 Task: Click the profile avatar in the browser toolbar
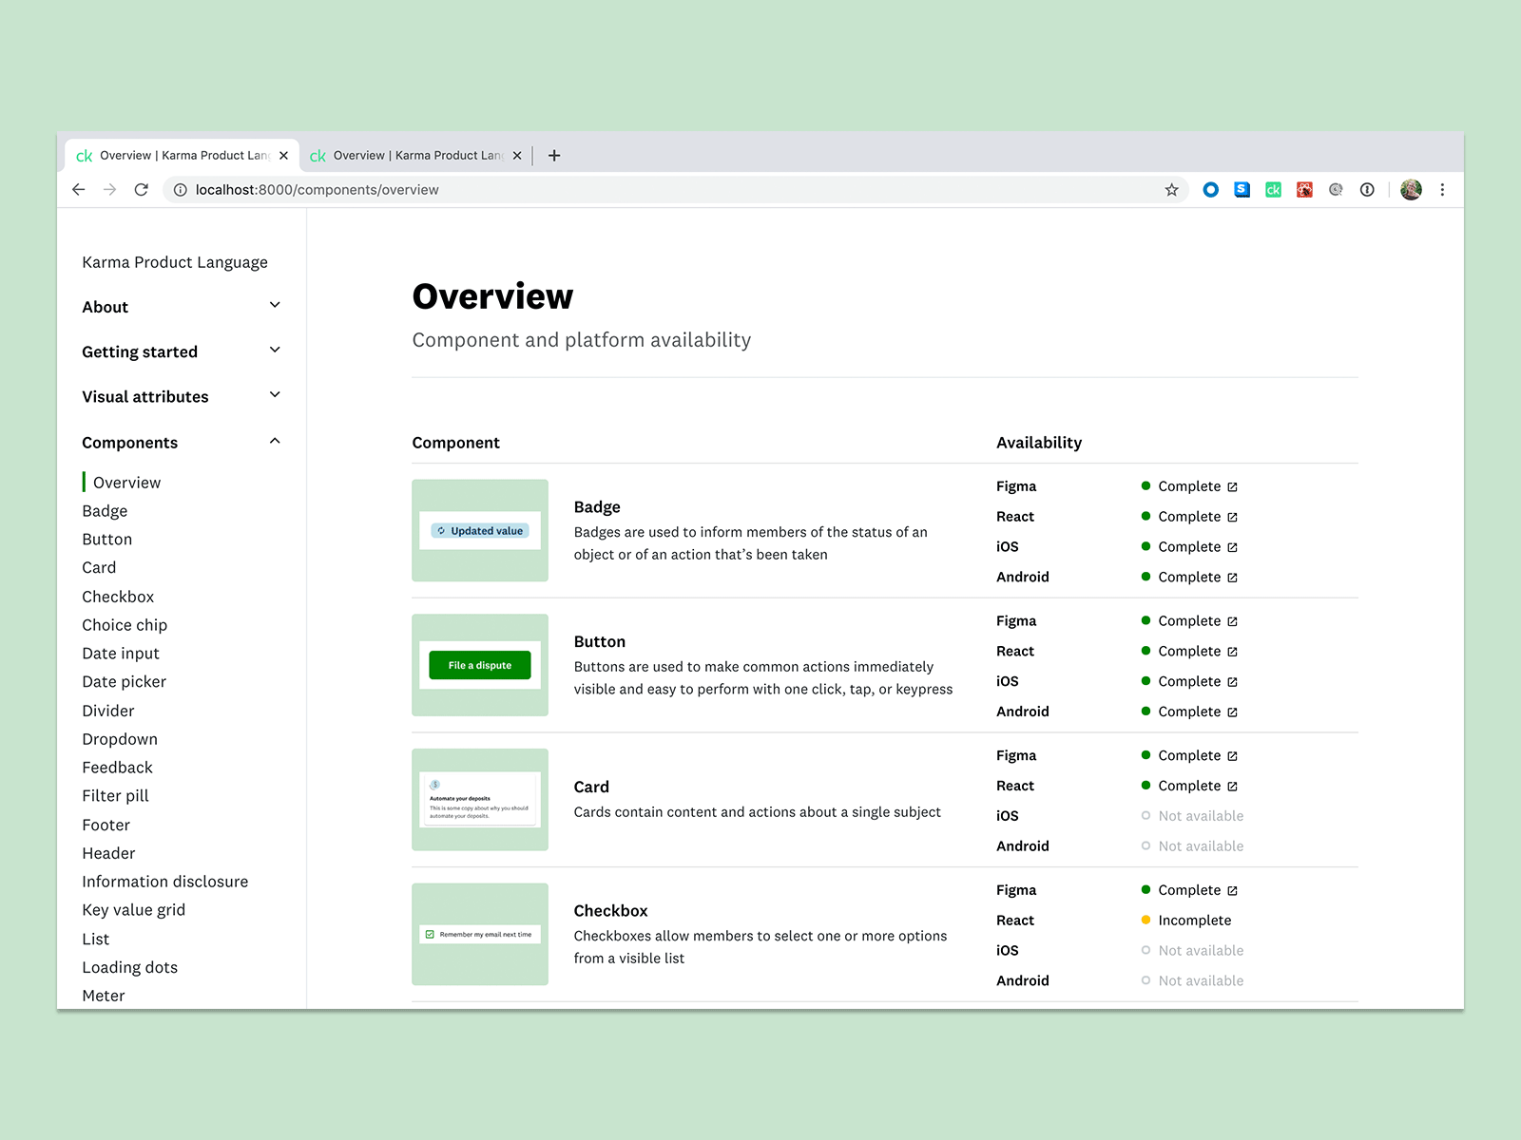click(x=1411, y=189)
